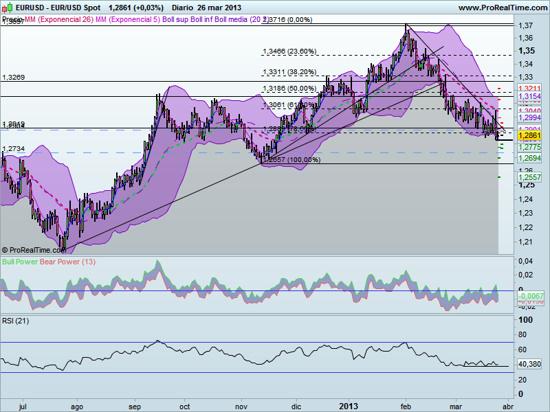The image size is (550, 412).
Task: Click the Bull Power indicator label
Action: 21,262
